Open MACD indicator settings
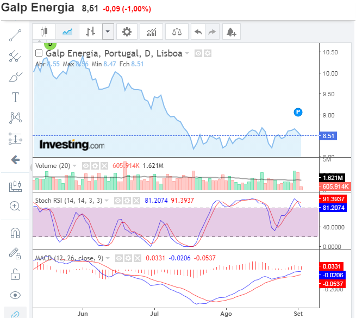This screenshot has width=356, height=318. (128, 258)
